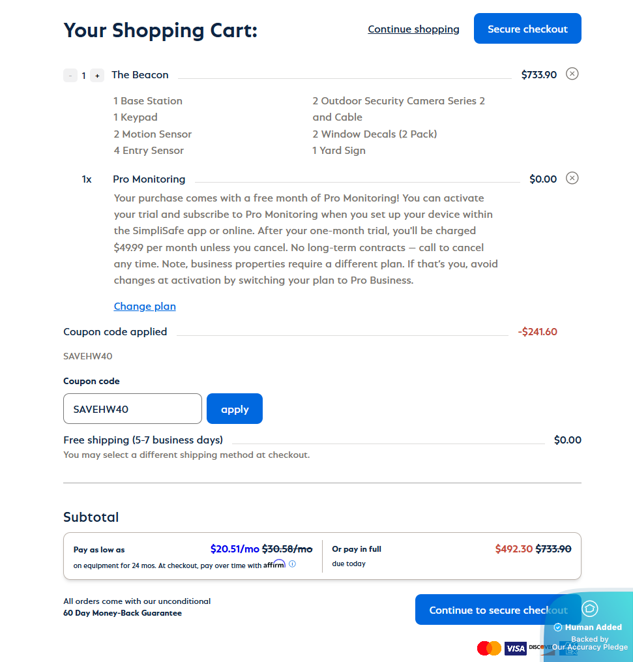
Task: Decrease The Beacon quantity with minus button
Action: point(70,76)
